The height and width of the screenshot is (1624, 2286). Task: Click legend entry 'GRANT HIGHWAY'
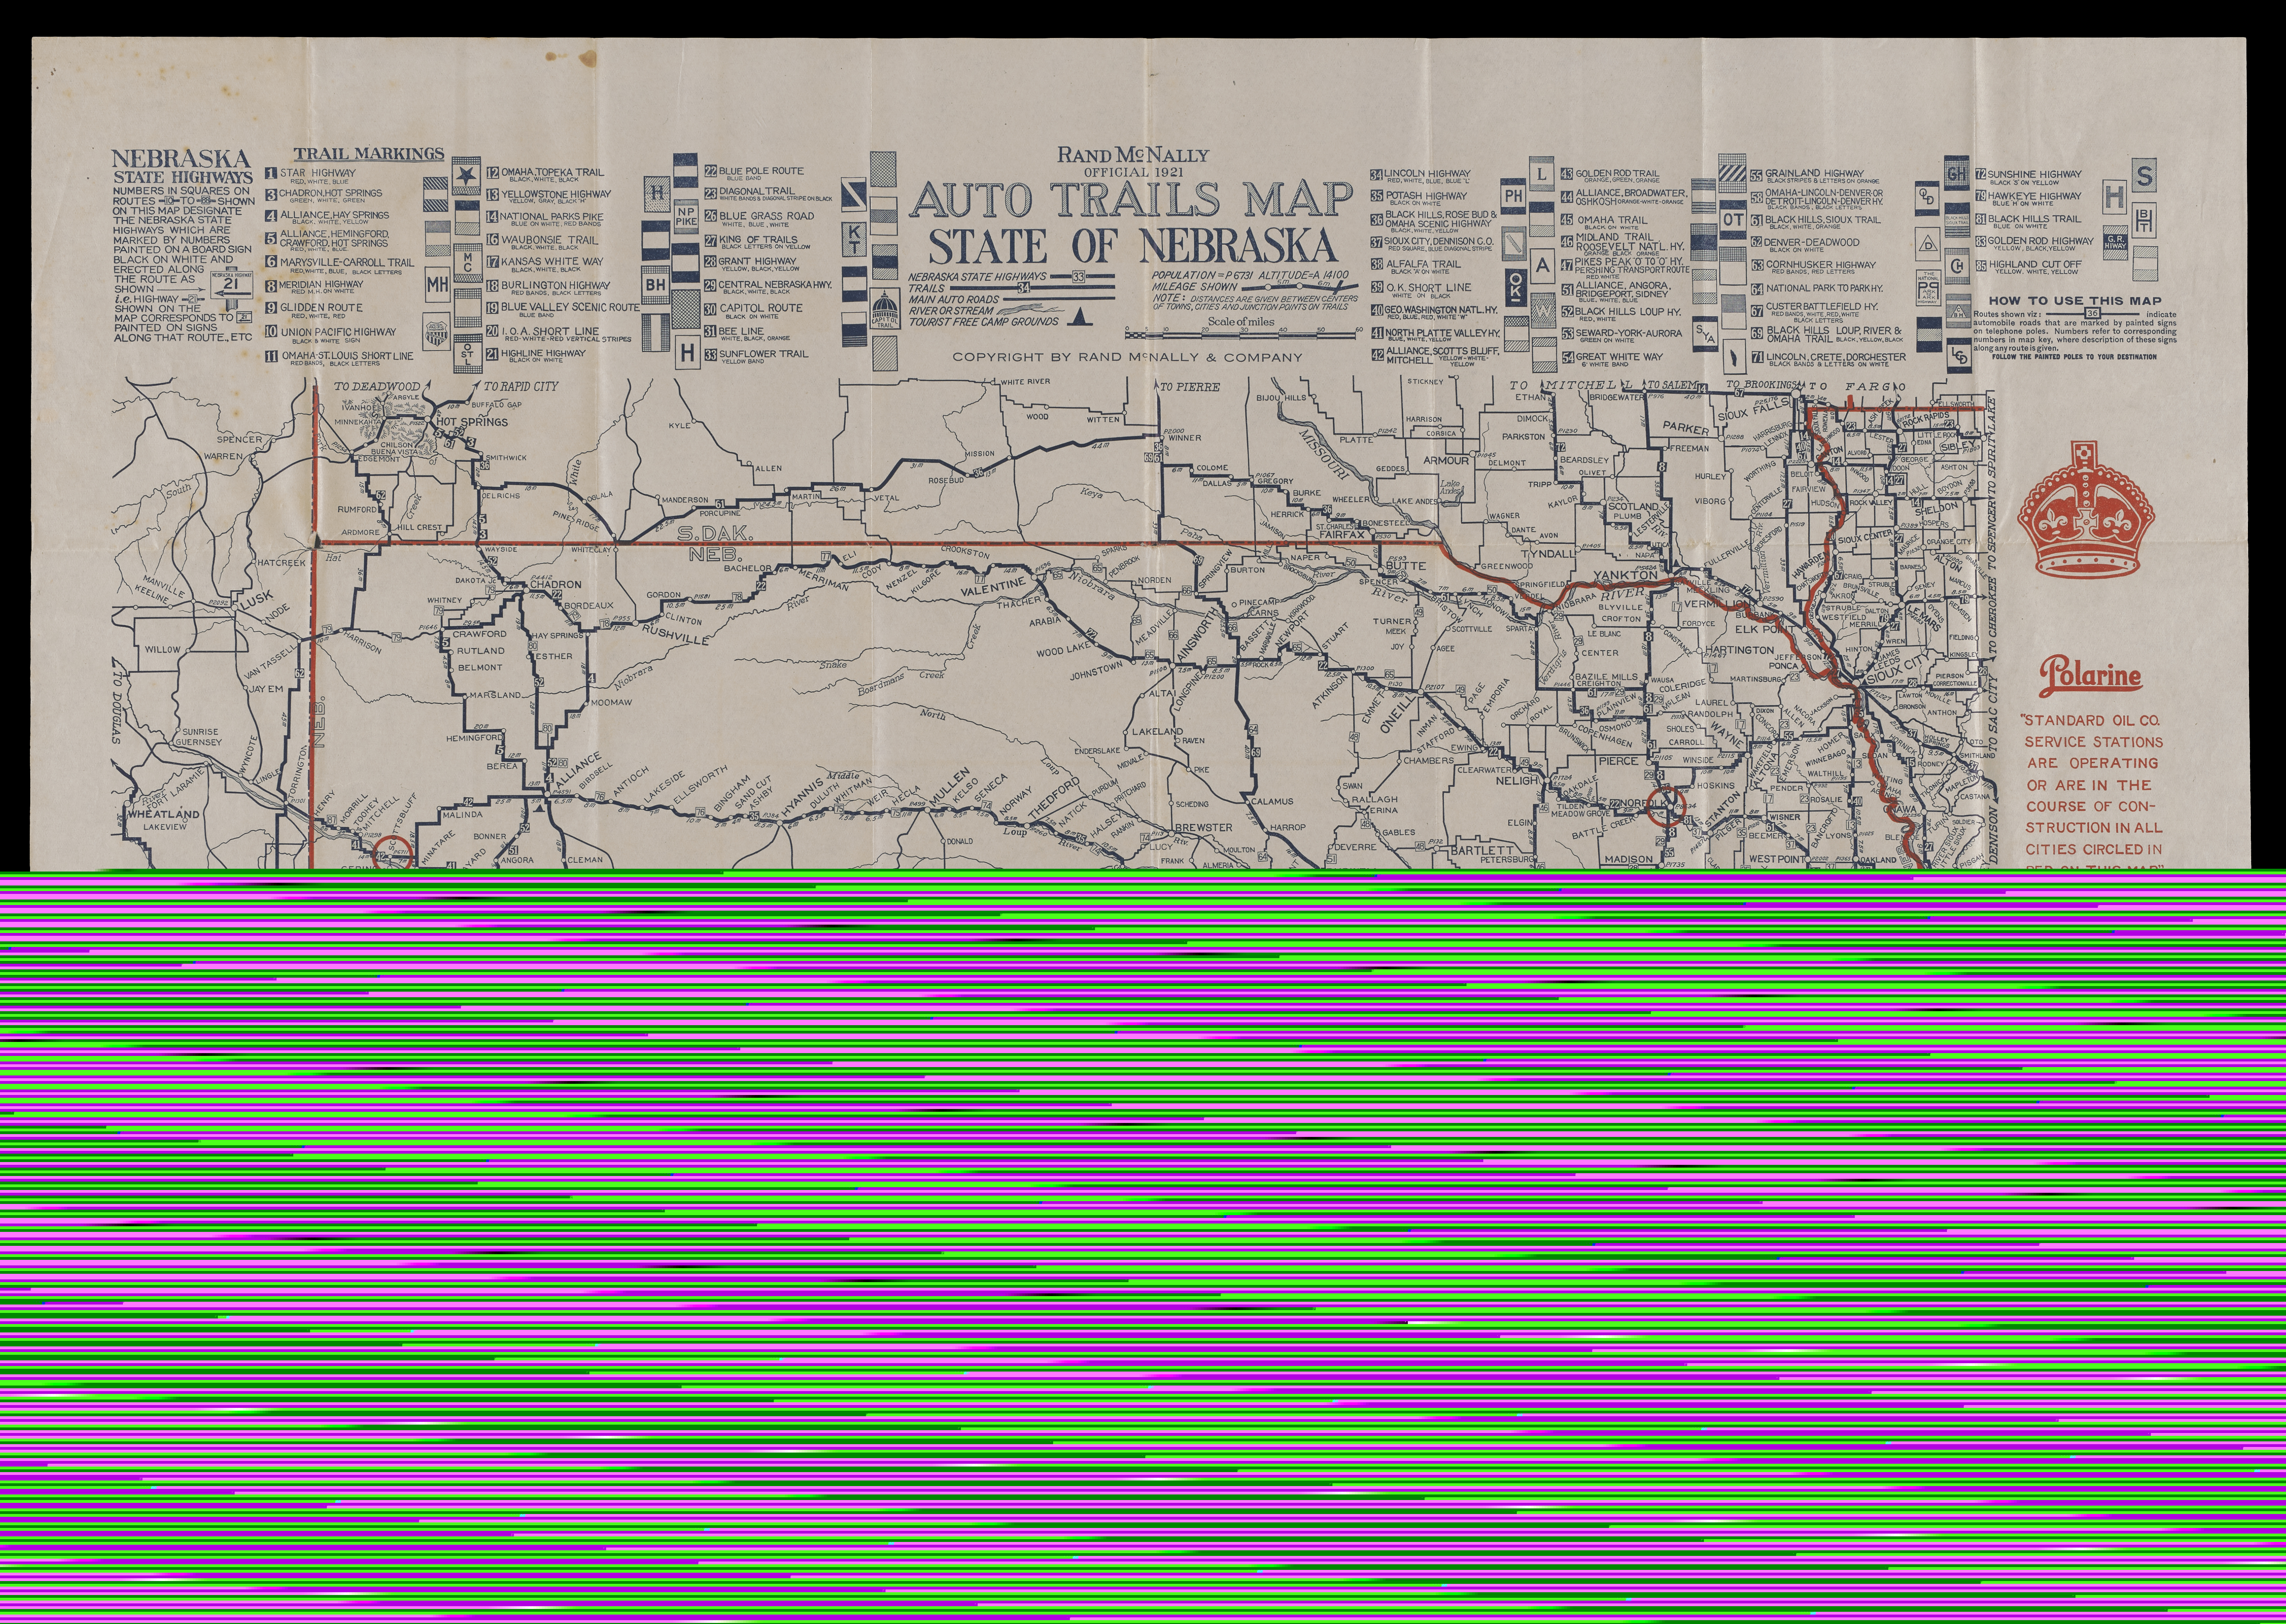pyautogui.click(x=758, y=261)
